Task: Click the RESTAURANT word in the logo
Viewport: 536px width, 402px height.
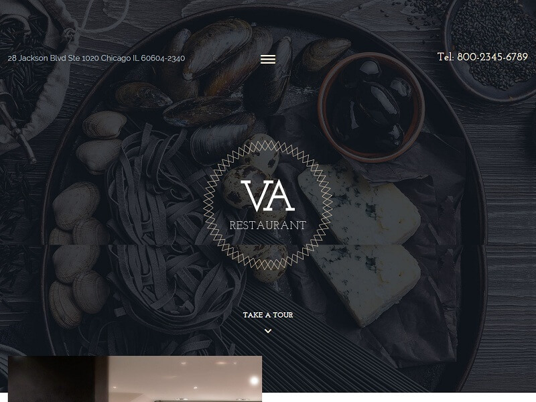Action: point(267,225)
